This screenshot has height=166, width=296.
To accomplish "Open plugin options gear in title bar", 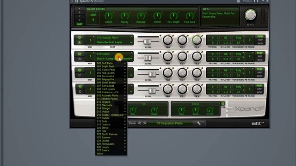I will [76, 1].
